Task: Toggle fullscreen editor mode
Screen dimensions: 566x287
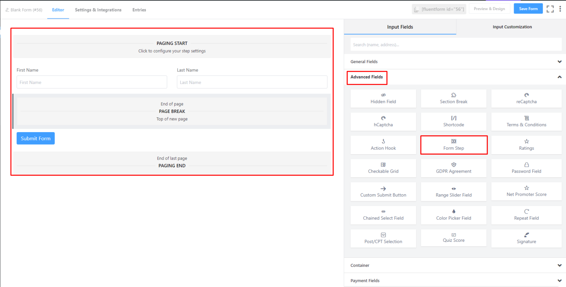Action: pyautogui.click(x=550, y=8)
